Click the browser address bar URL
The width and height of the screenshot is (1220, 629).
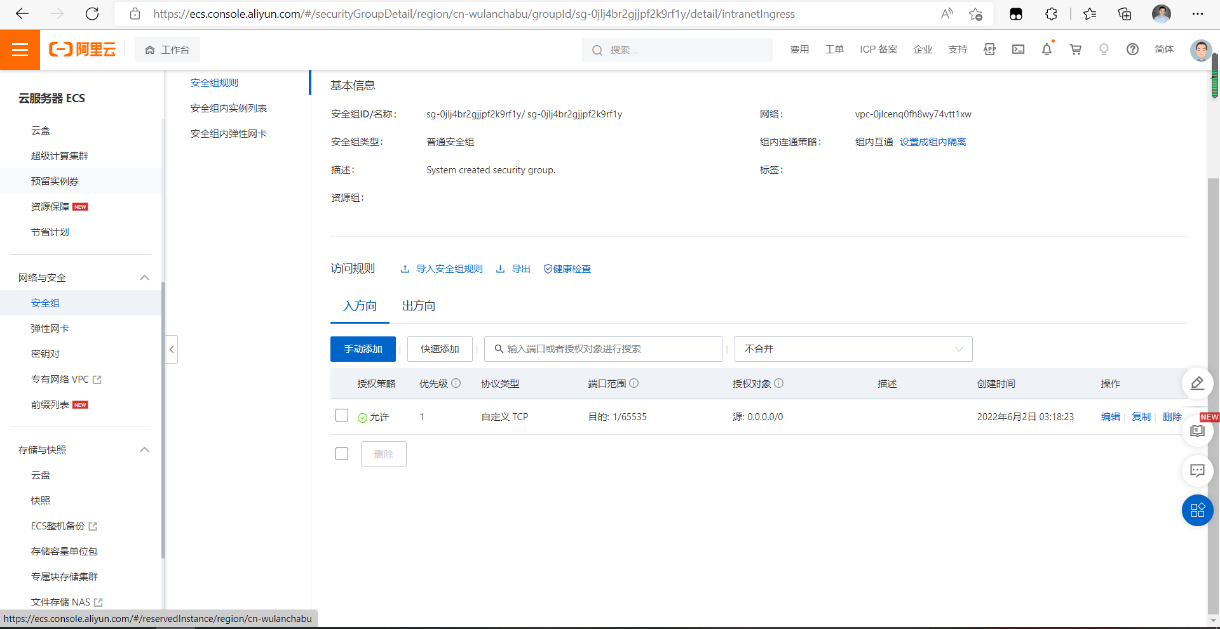474,14
